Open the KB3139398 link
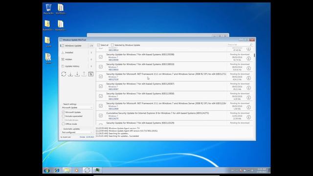This screenshot has height=176, width=313. [113, 60]
